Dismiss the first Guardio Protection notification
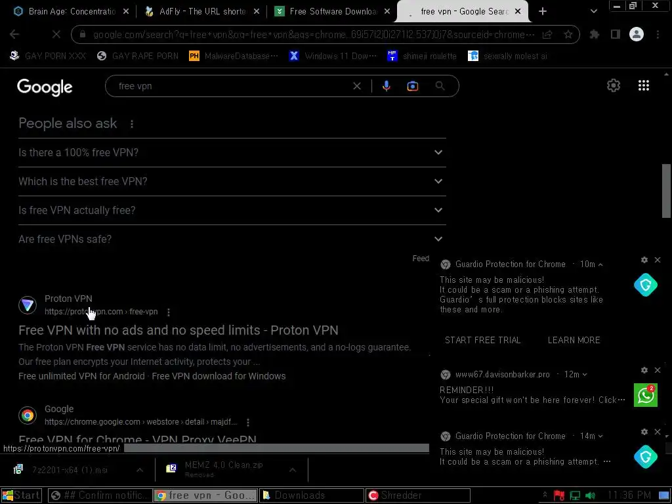 pyautogui.click(x=658, y=260)
